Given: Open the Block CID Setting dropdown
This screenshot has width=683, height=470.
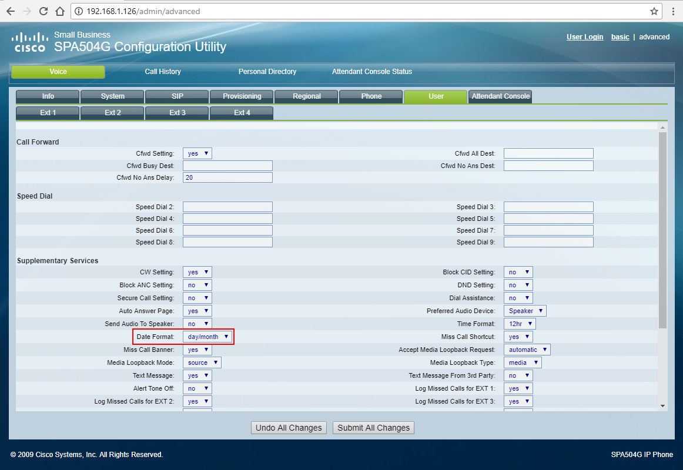Looking at the screenshot, I should 518,272.
